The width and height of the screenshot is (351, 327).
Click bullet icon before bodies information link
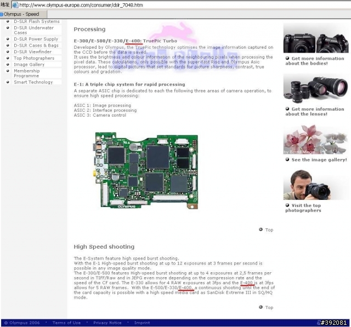287,58
